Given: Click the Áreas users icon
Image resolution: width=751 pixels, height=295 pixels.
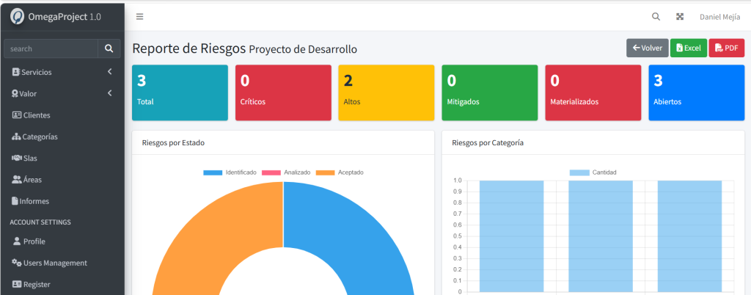Looking at the screenshot, I should [x=17, y=180].
